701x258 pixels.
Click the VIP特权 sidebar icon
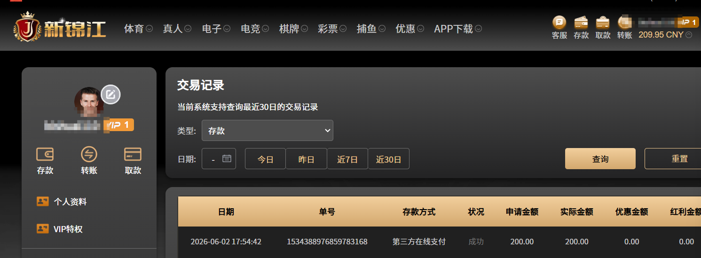43,229
